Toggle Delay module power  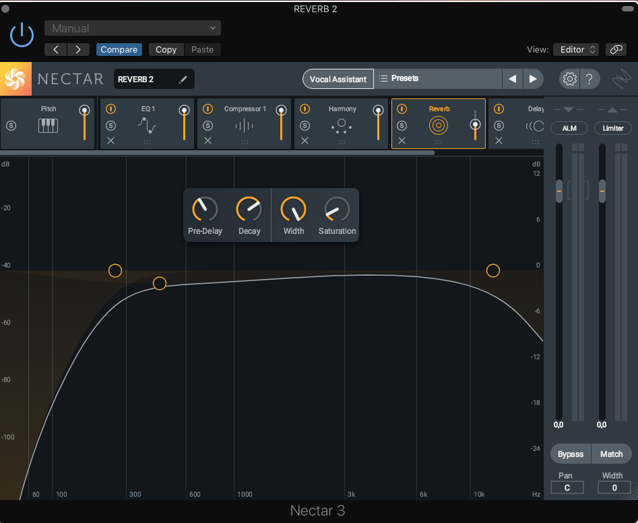click(x=499, y=109)
